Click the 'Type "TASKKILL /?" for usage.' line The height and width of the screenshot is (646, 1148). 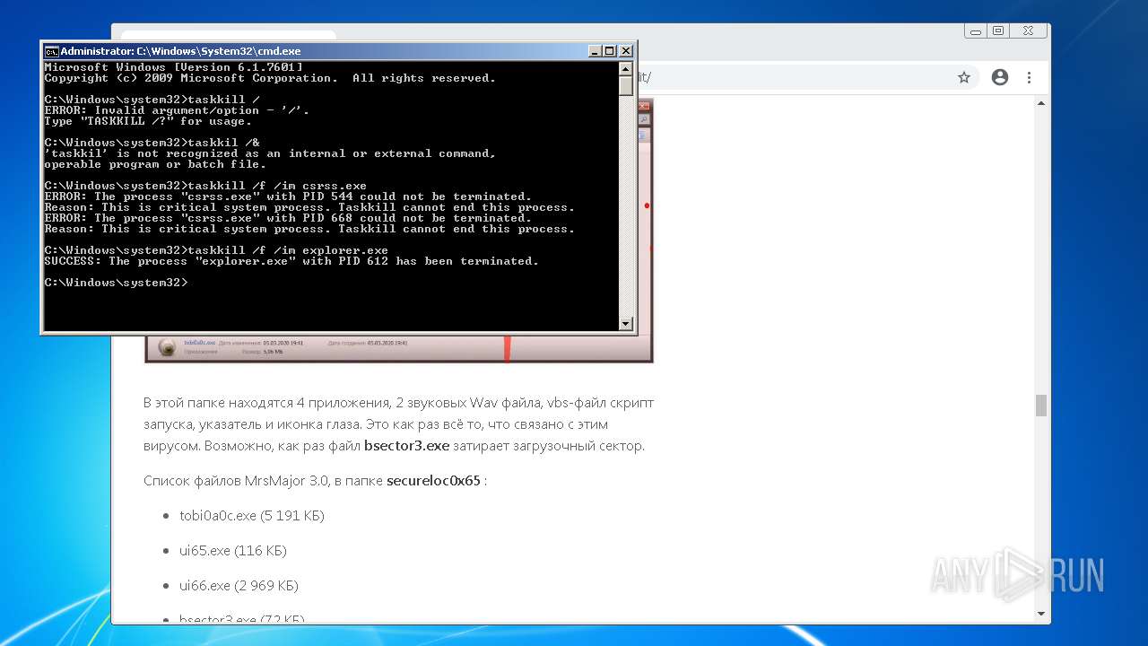click(148, 121)
